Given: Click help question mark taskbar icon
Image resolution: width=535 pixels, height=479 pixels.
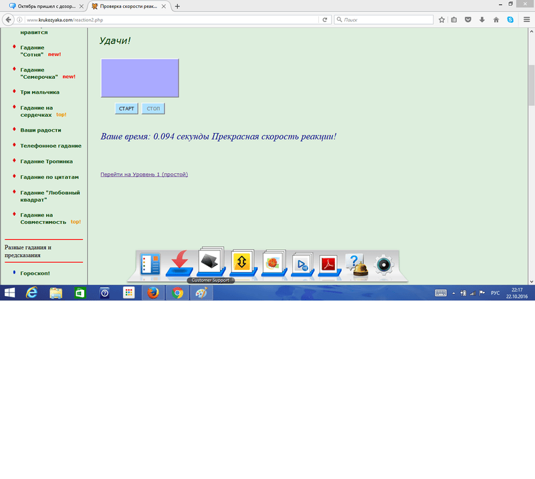Looking at the screenshot, I should [x=104, y=293].
